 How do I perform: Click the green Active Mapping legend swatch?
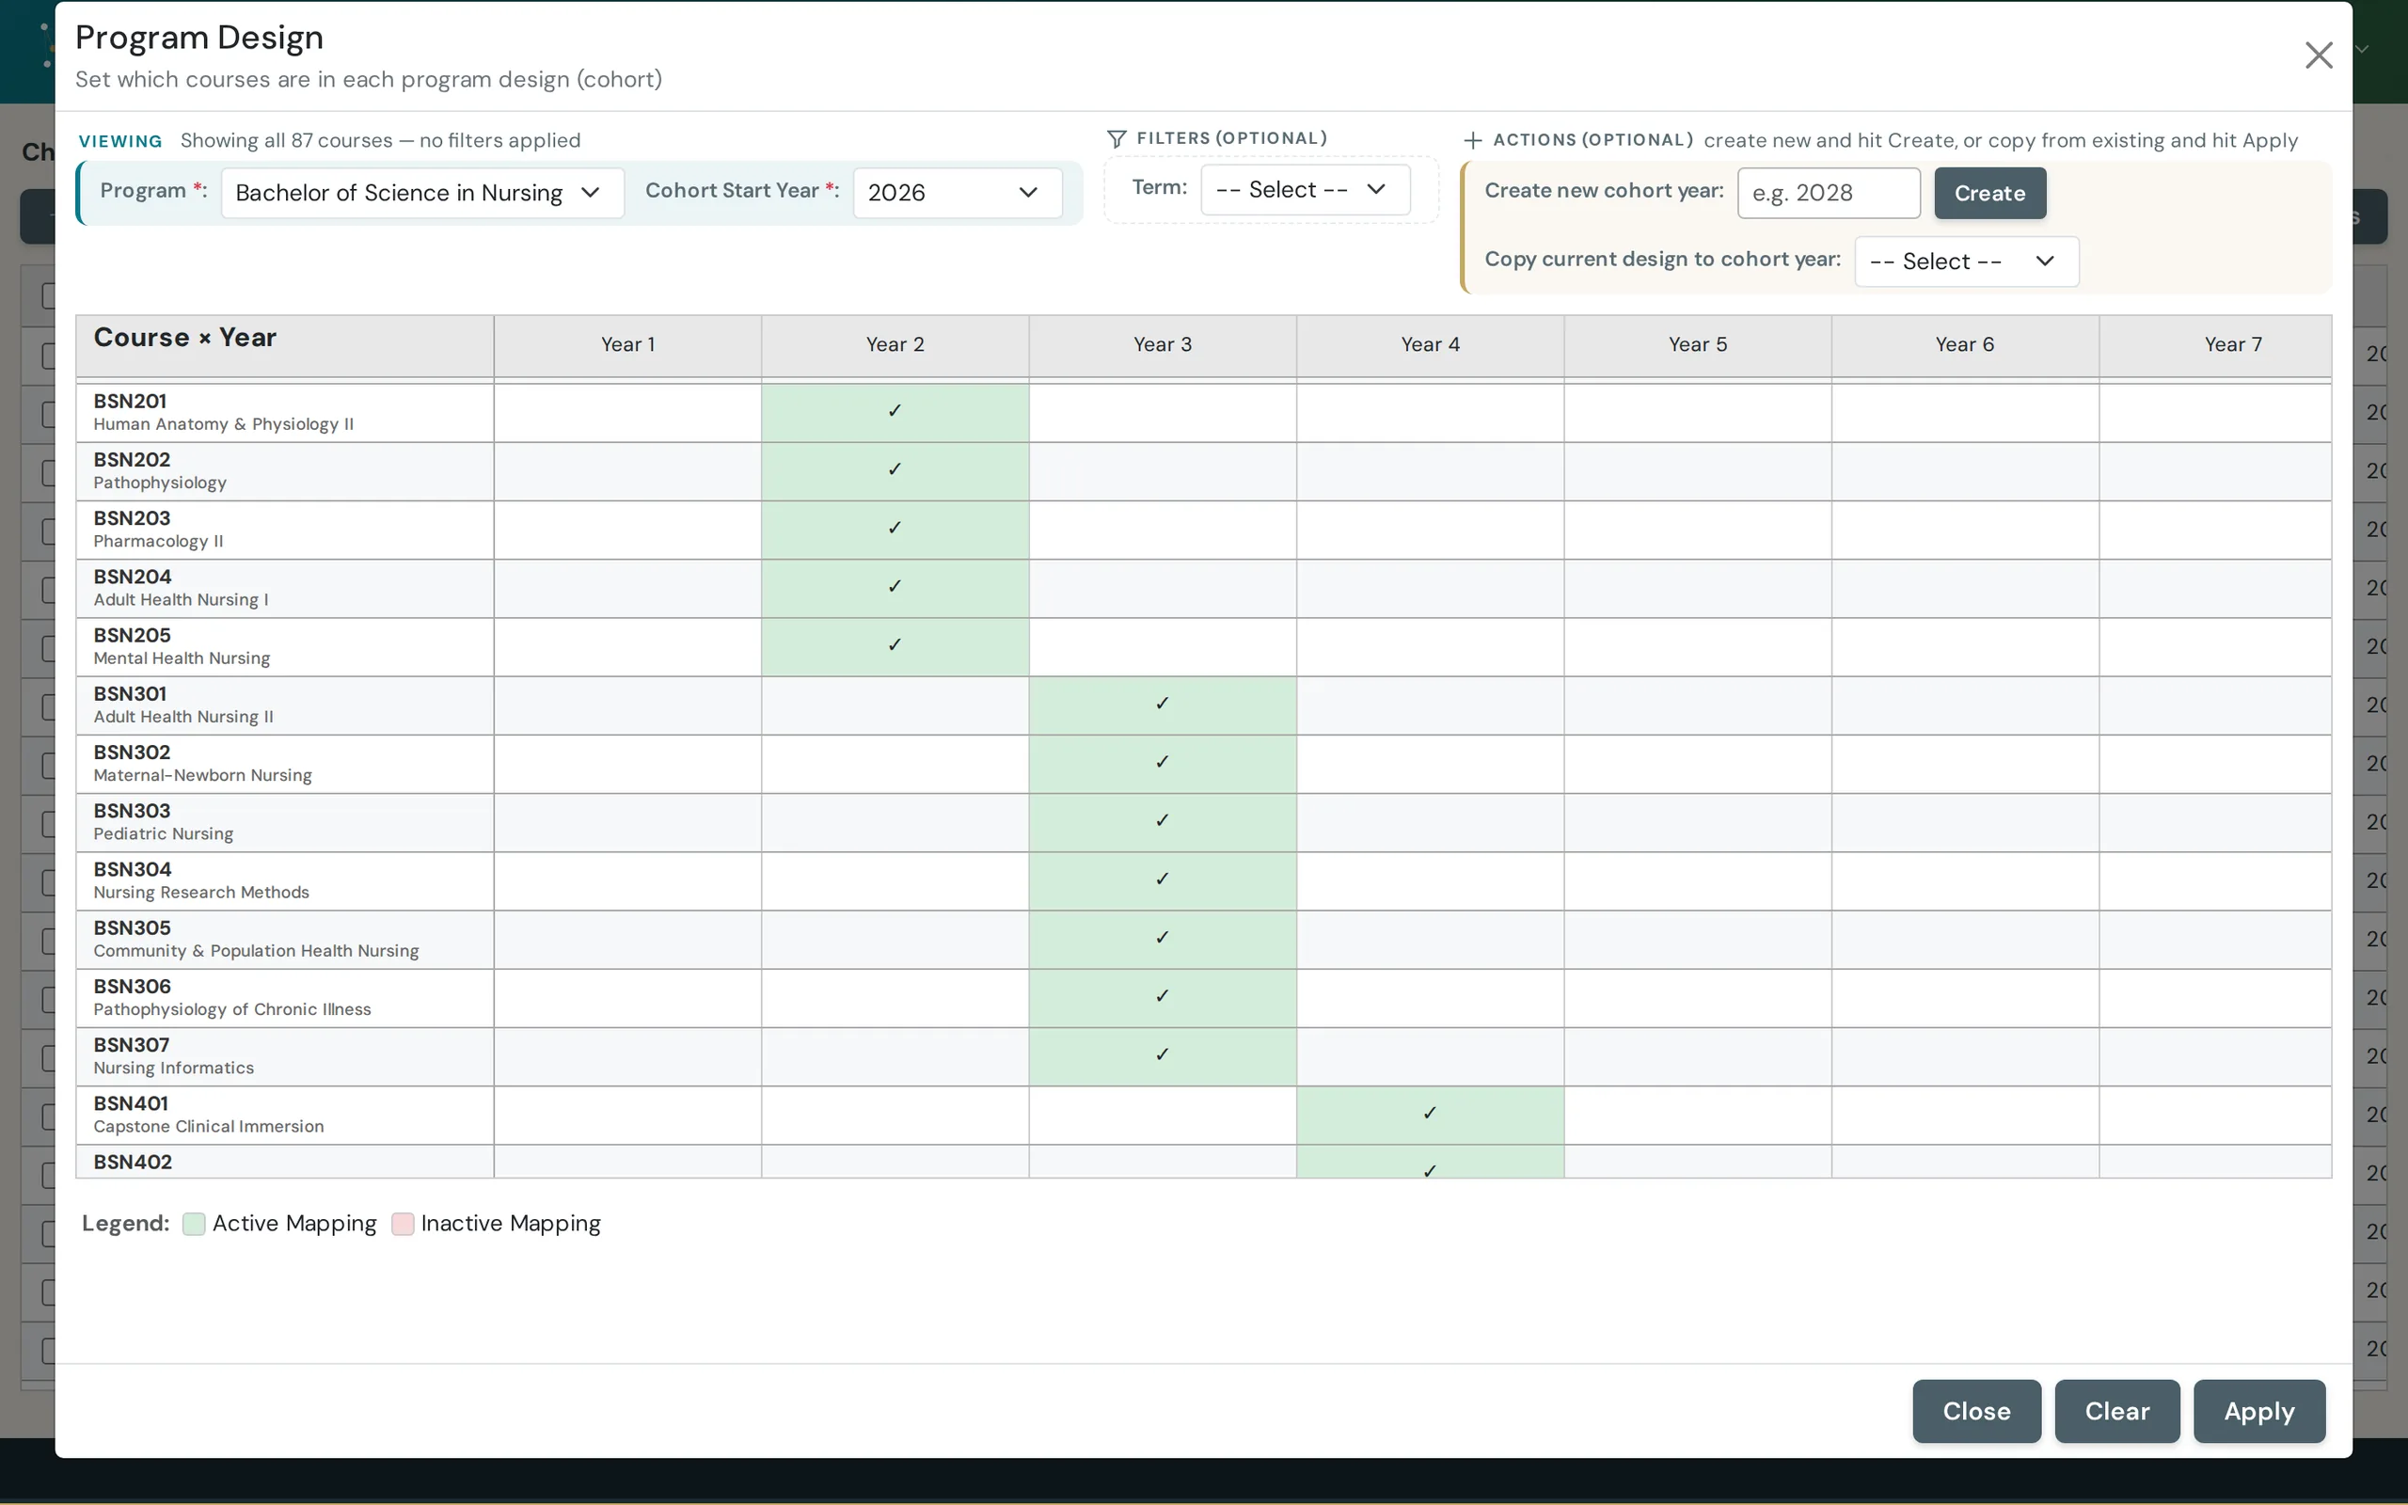point(194,1224)
